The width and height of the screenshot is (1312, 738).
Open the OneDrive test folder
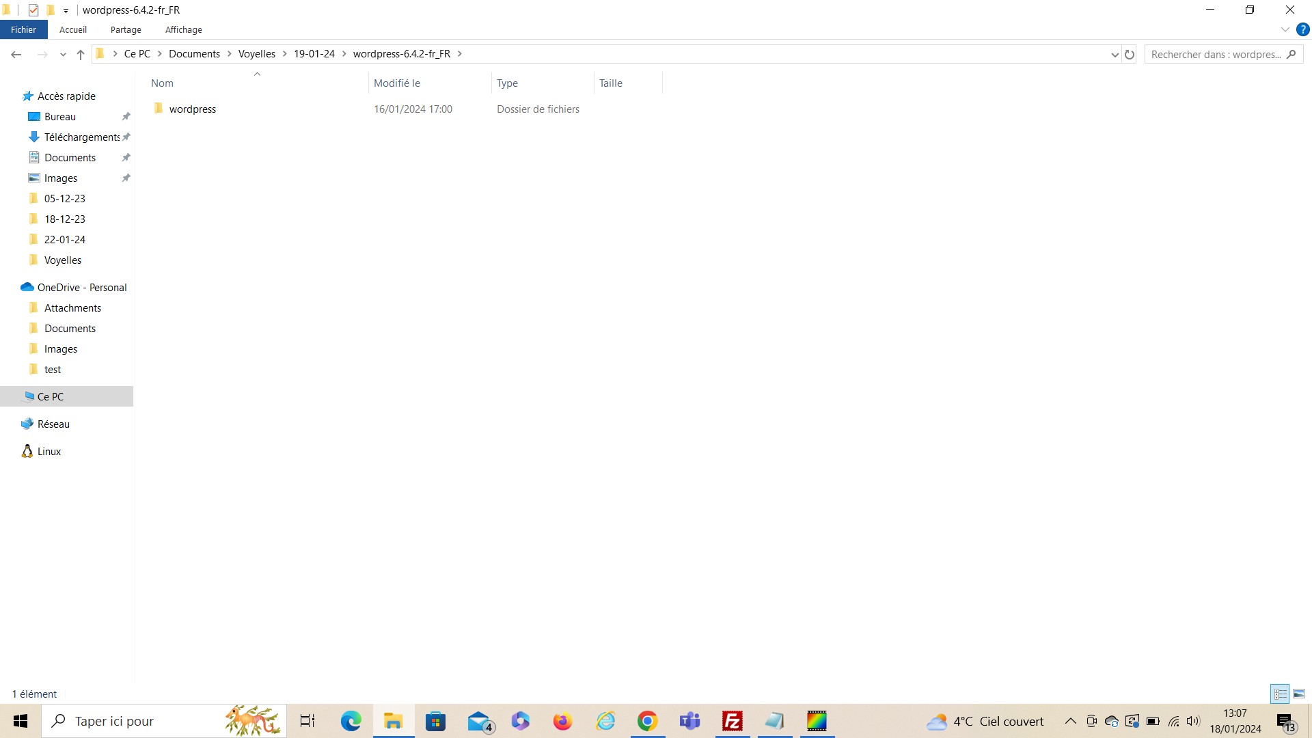[x=53, y=370]
